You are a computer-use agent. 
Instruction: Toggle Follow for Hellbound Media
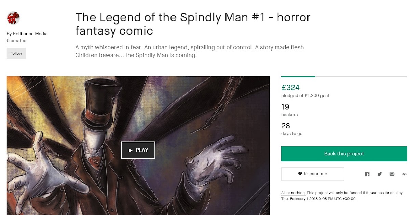[16, 53]
